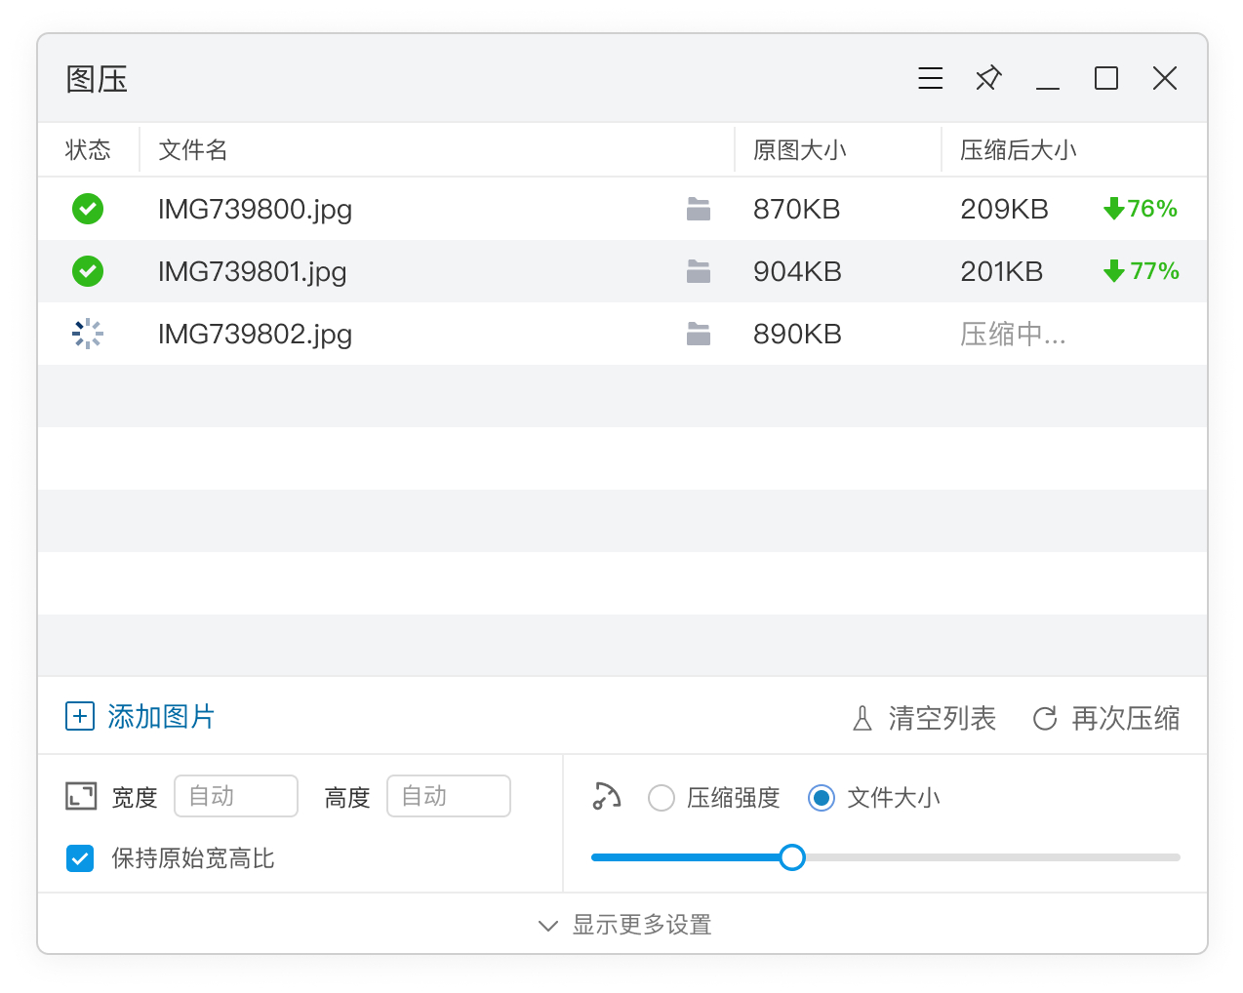The height and width of the screenshot is (993, 1243).
Task: Click the compression slider handle
Action: click(x=792, y=857)
